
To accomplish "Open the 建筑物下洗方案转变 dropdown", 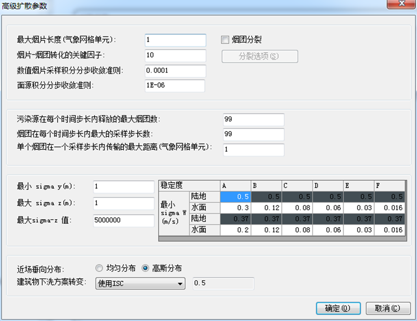I will [x=140, y=284].
